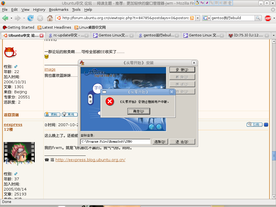Image resolution: width=276 pixels, height=207 pixels.
Task: Open Linux桌面中文网 feed bookmark
Action: click(90, 27)
